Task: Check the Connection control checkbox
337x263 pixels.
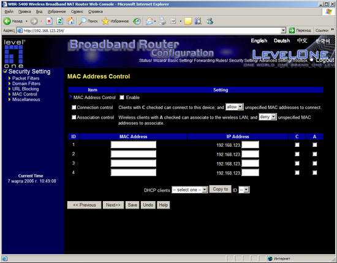Action: click(74, 107)
